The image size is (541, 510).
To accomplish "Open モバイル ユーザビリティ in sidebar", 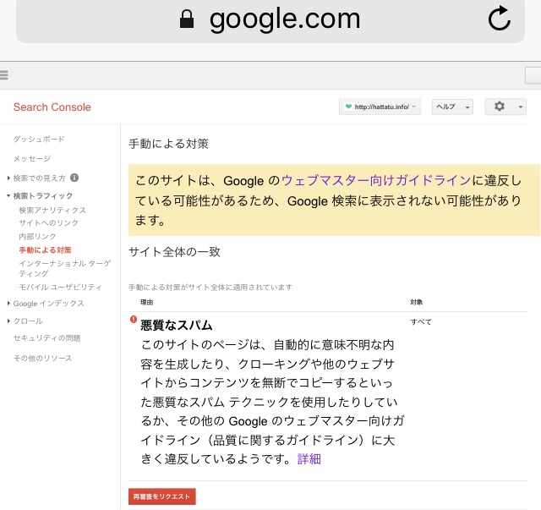I will 60,287.
